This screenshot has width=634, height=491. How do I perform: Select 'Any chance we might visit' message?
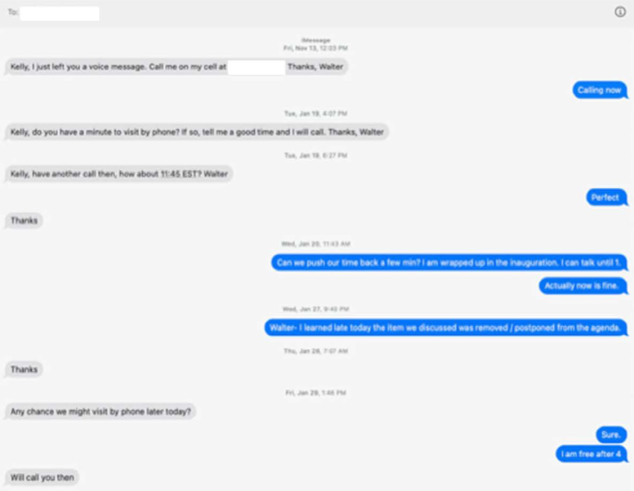(100, 412)
